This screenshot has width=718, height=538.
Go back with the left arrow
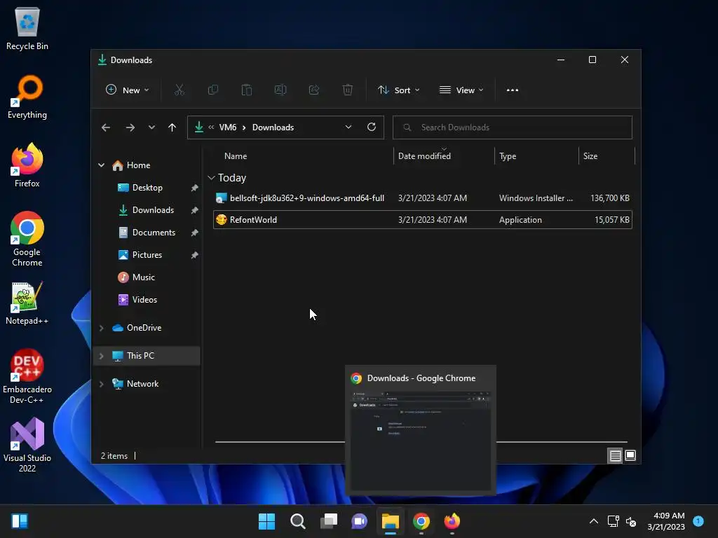pyautogui.click(x=106, y=127)
